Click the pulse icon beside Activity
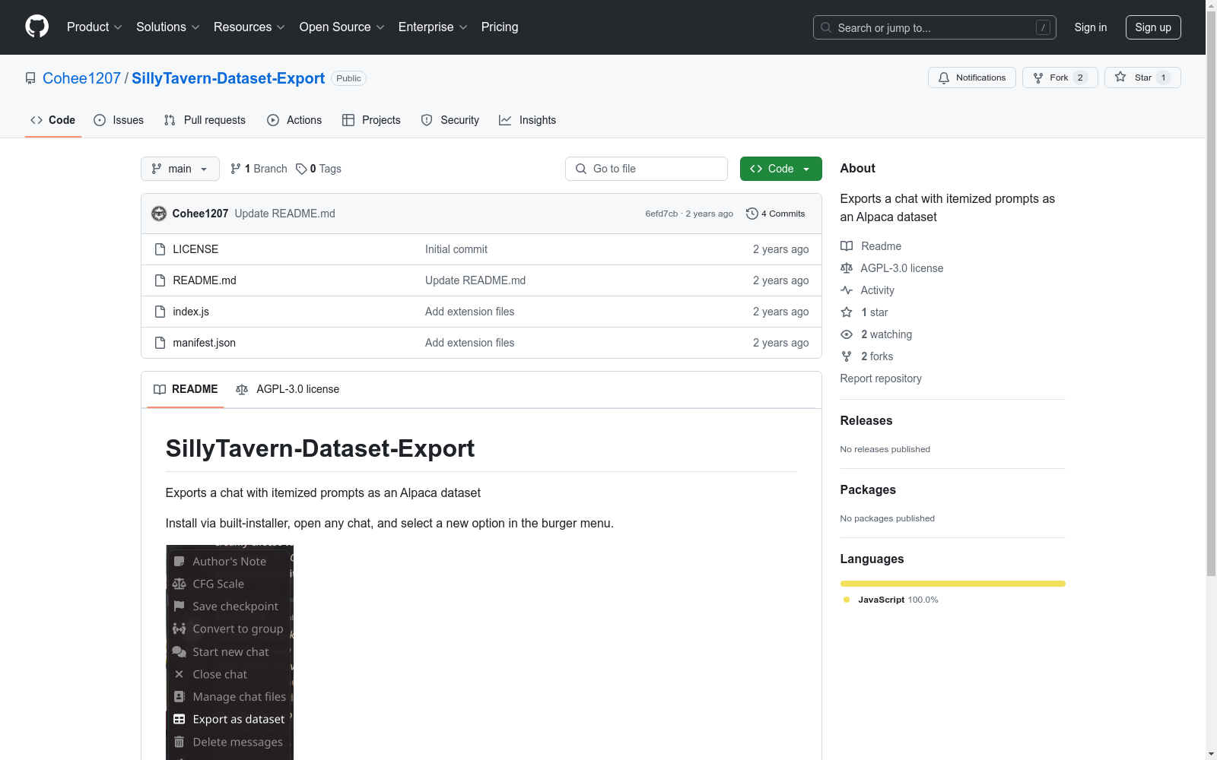The image size is (1217, 760). point(847,290)
